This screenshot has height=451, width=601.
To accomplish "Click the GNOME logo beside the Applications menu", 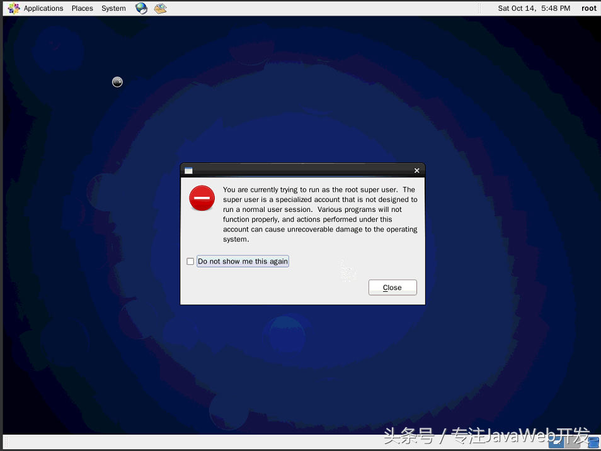I will [13, 8].
